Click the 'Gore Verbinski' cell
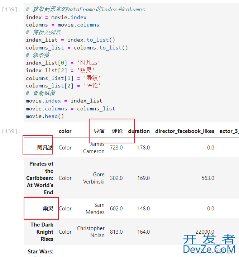Viewport: 239px width, 257px height. [94, 178]
